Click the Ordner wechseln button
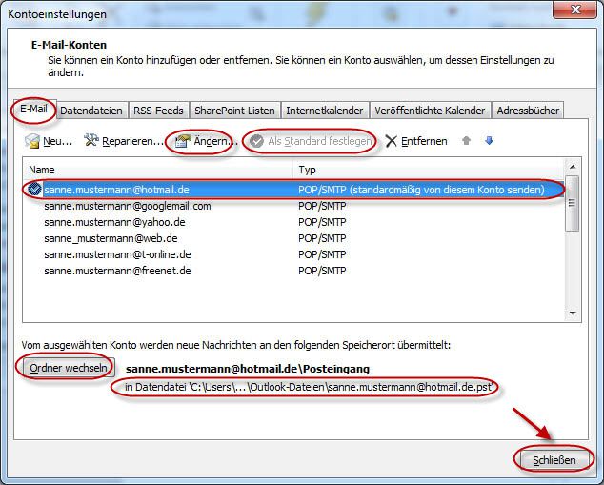The width and height of the screenshot is (604, 485). coord(69,368)
